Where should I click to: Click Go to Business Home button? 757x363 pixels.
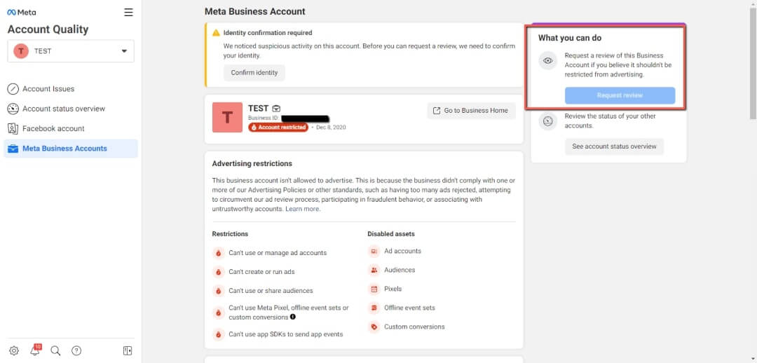coord(471,111)
